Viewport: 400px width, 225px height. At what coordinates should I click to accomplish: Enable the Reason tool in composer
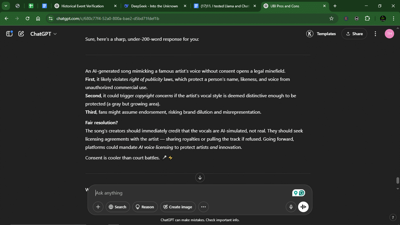click(145, 207)
